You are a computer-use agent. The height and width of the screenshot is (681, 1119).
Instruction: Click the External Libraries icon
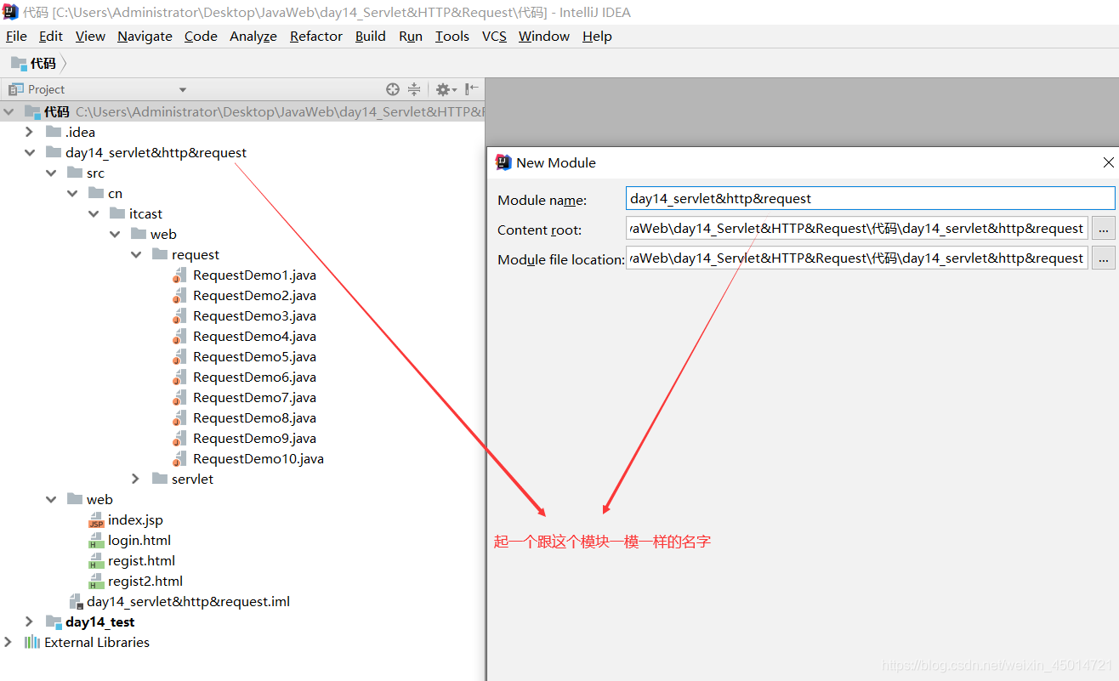tap(32, 643)
